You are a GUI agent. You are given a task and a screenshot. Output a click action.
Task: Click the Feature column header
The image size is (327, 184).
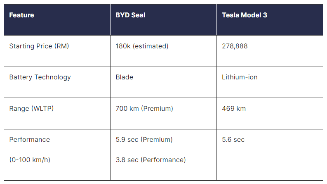click(x=57, y=20)
